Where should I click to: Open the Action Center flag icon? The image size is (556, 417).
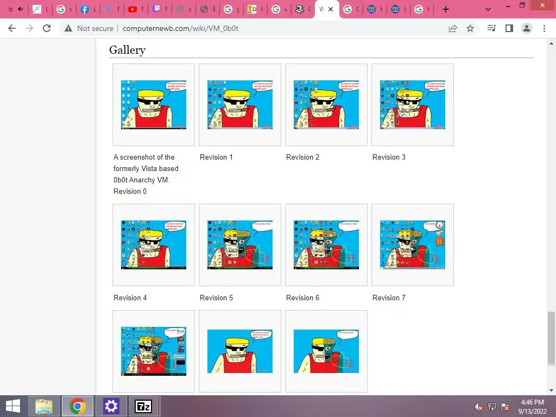coord(505,407)
